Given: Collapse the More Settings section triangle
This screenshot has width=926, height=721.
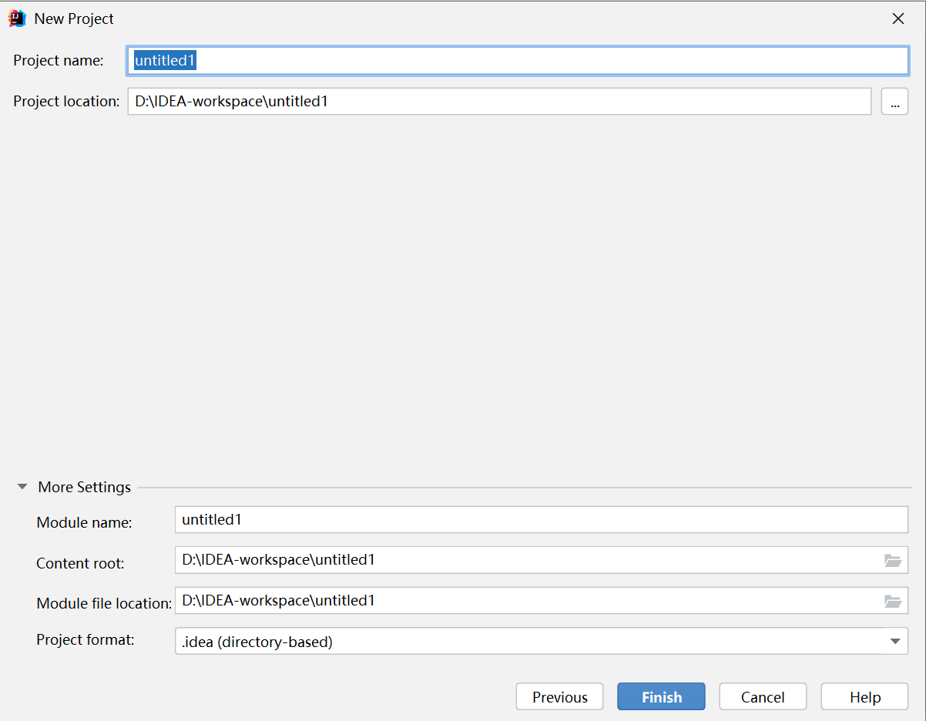Looking at the screenshot, I should pyautogui.click(x=22, y=487).
